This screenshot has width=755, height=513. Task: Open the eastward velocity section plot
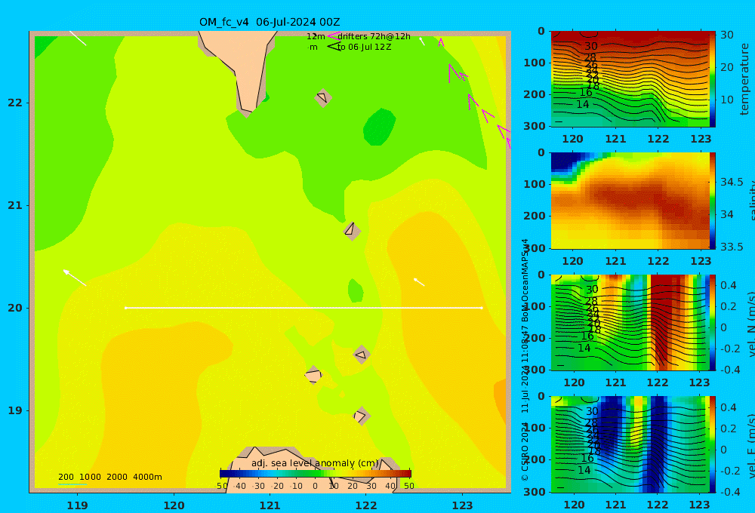(630, 444)
